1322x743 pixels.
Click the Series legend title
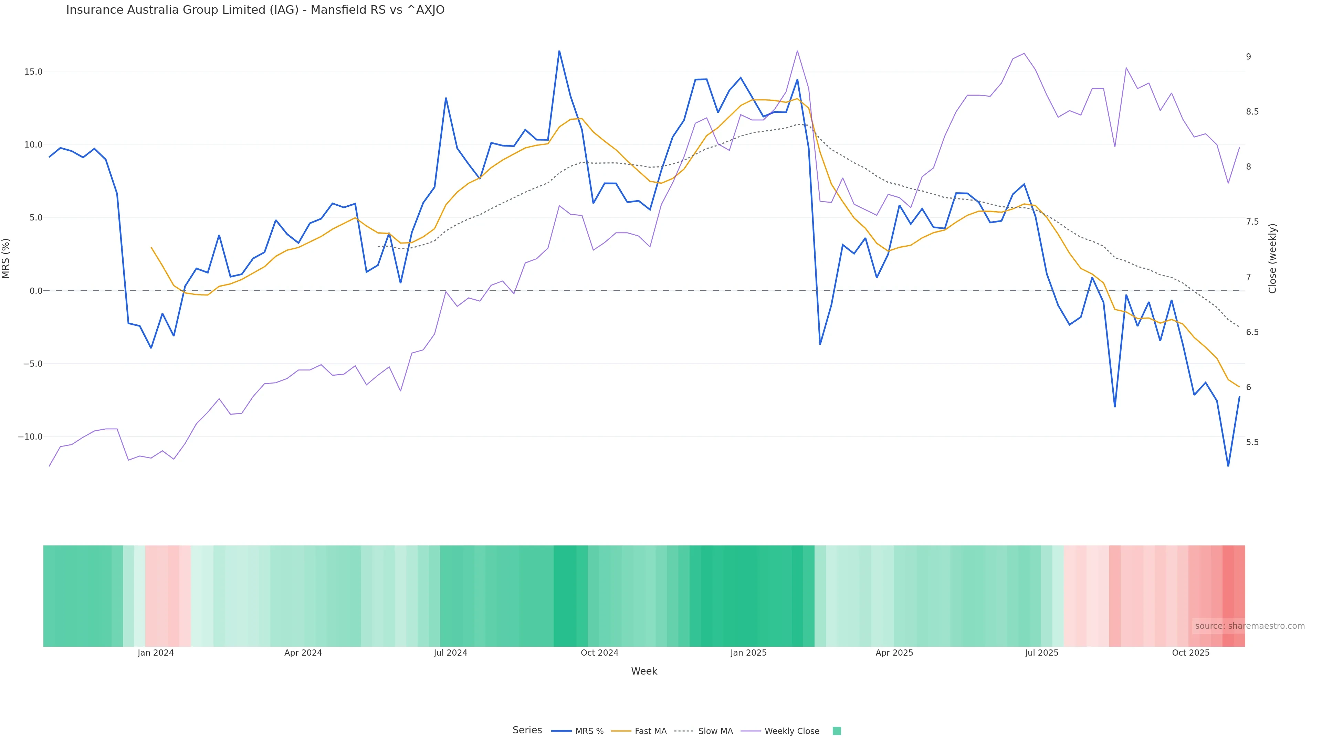(527, 730)
